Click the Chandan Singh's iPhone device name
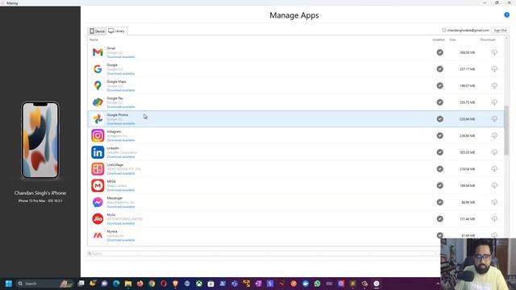The image size is (516, 290). coord(40,193)
